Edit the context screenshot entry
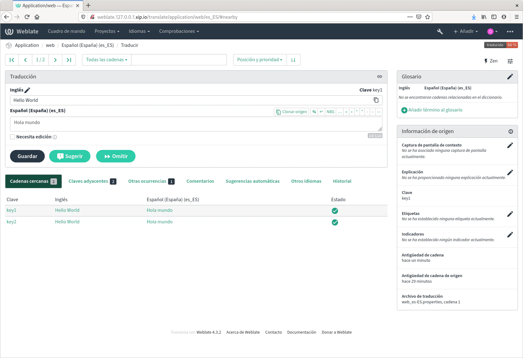 510,145
